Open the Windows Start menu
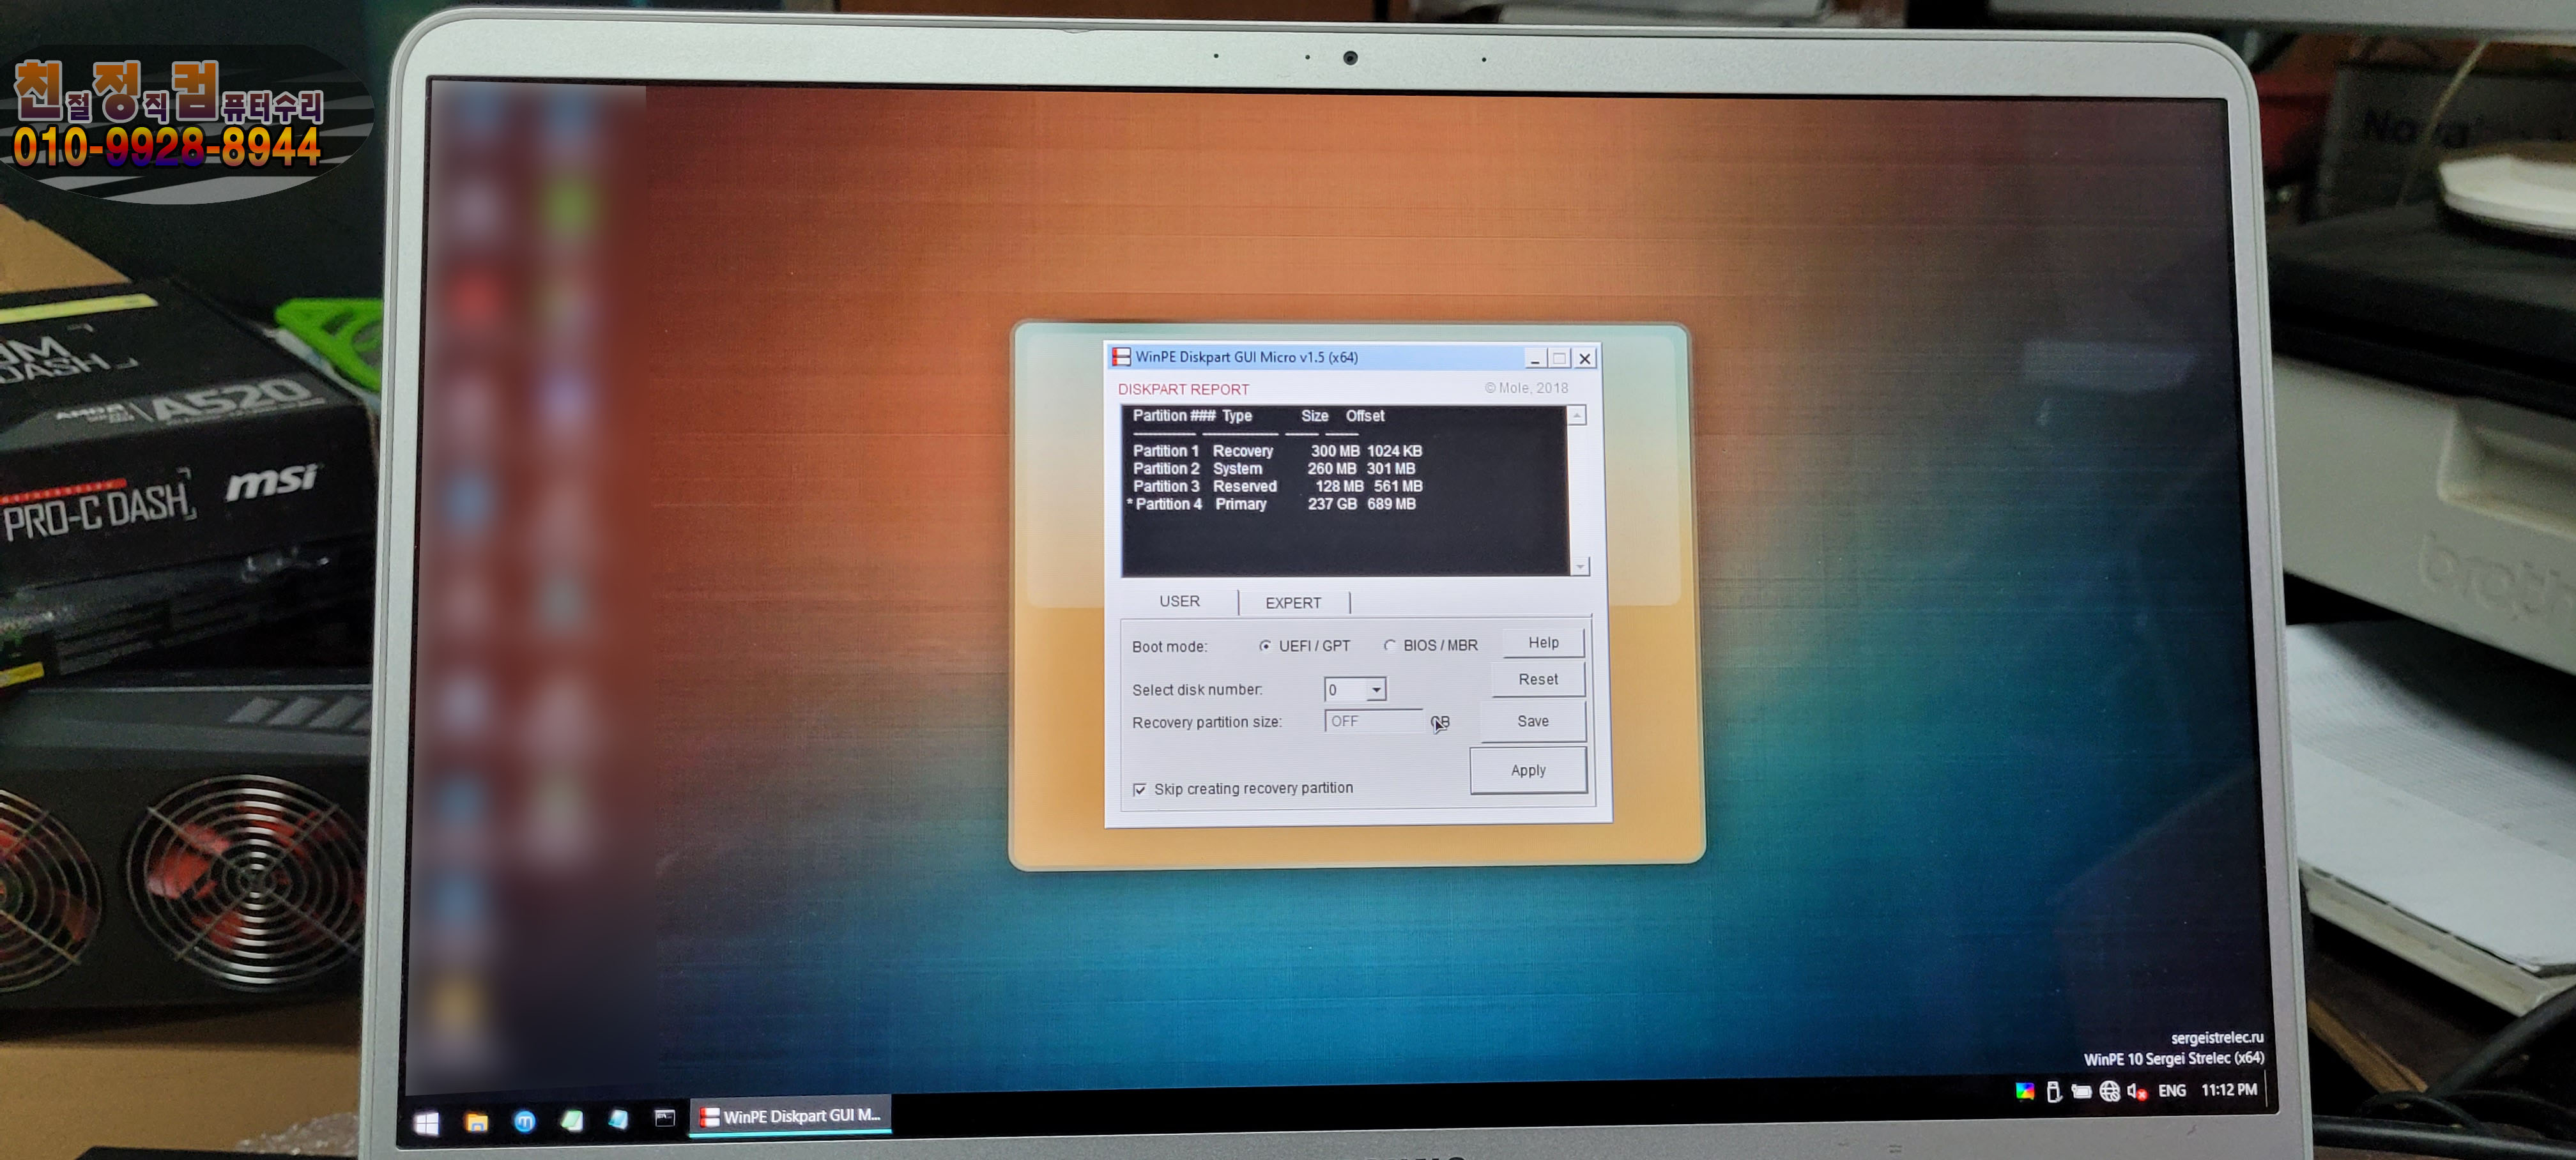 pos(427,1123)
